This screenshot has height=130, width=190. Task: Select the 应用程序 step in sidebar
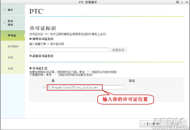[13, 46]
